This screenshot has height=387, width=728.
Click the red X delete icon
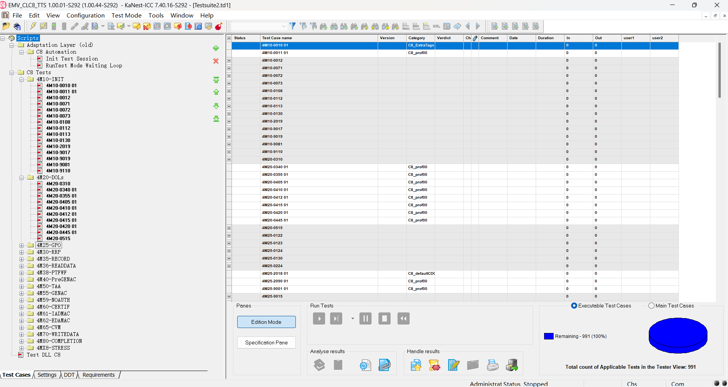point(216,61)
